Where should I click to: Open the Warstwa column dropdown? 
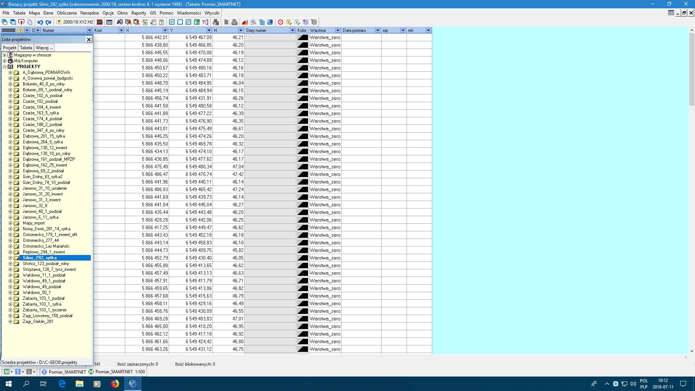tap(338, 30)
